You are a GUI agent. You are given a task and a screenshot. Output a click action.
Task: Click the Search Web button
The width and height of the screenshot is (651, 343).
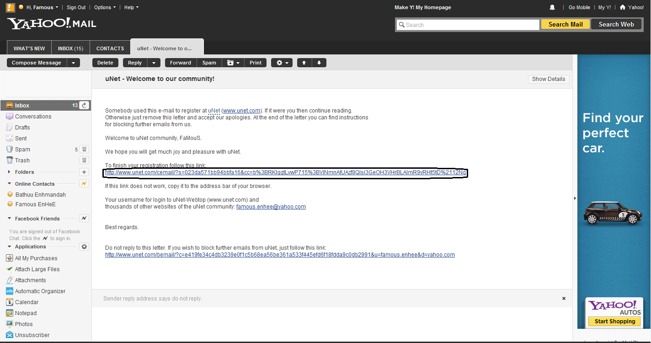click(x=616, y=24)
